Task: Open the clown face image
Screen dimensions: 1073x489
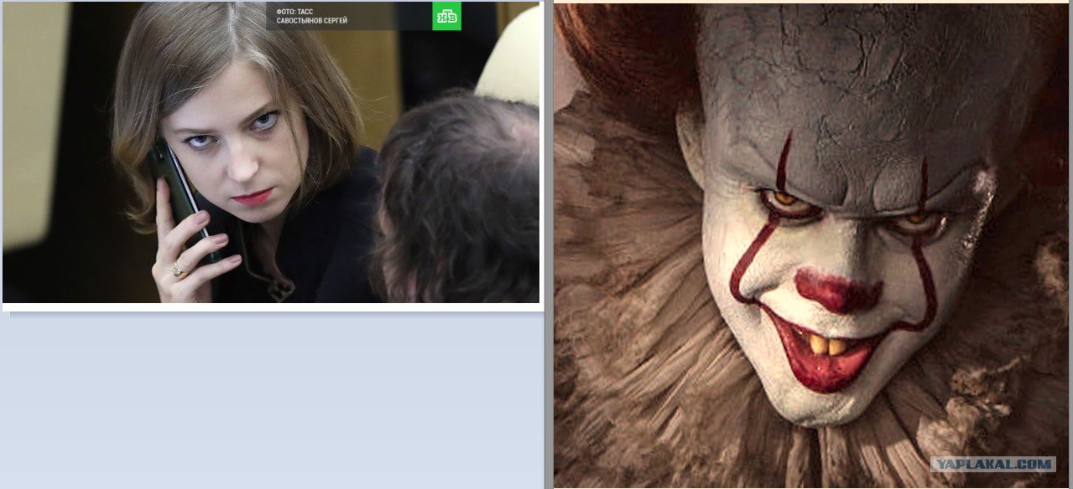Action: point(811,245)
